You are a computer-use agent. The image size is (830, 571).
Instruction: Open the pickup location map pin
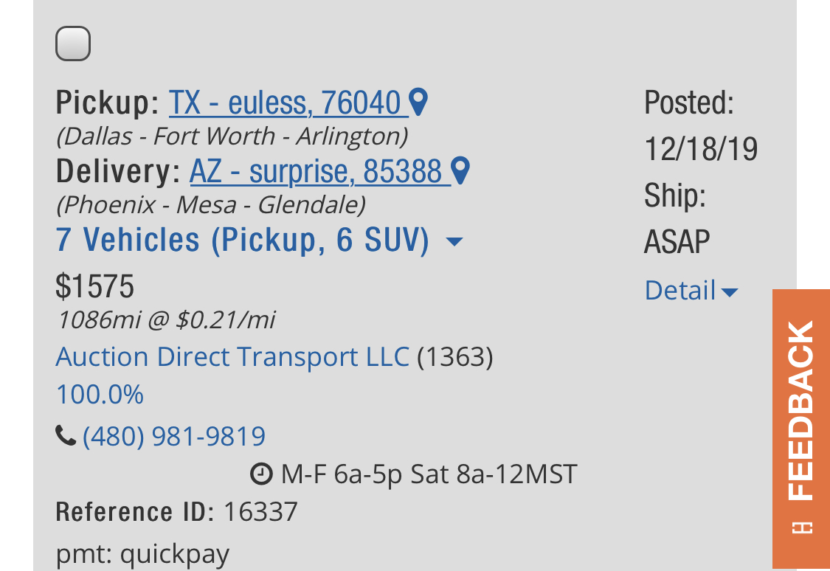[419, 102]
